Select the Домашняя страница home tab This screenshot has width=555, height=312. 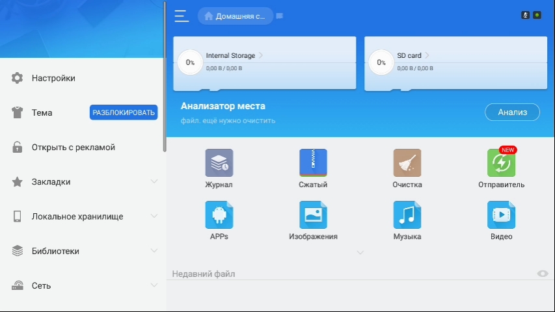(236, 16)
